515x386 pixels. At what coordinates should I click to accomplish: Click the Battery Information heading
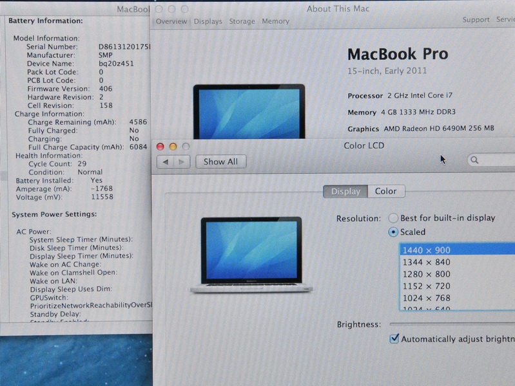pos(46,21)
